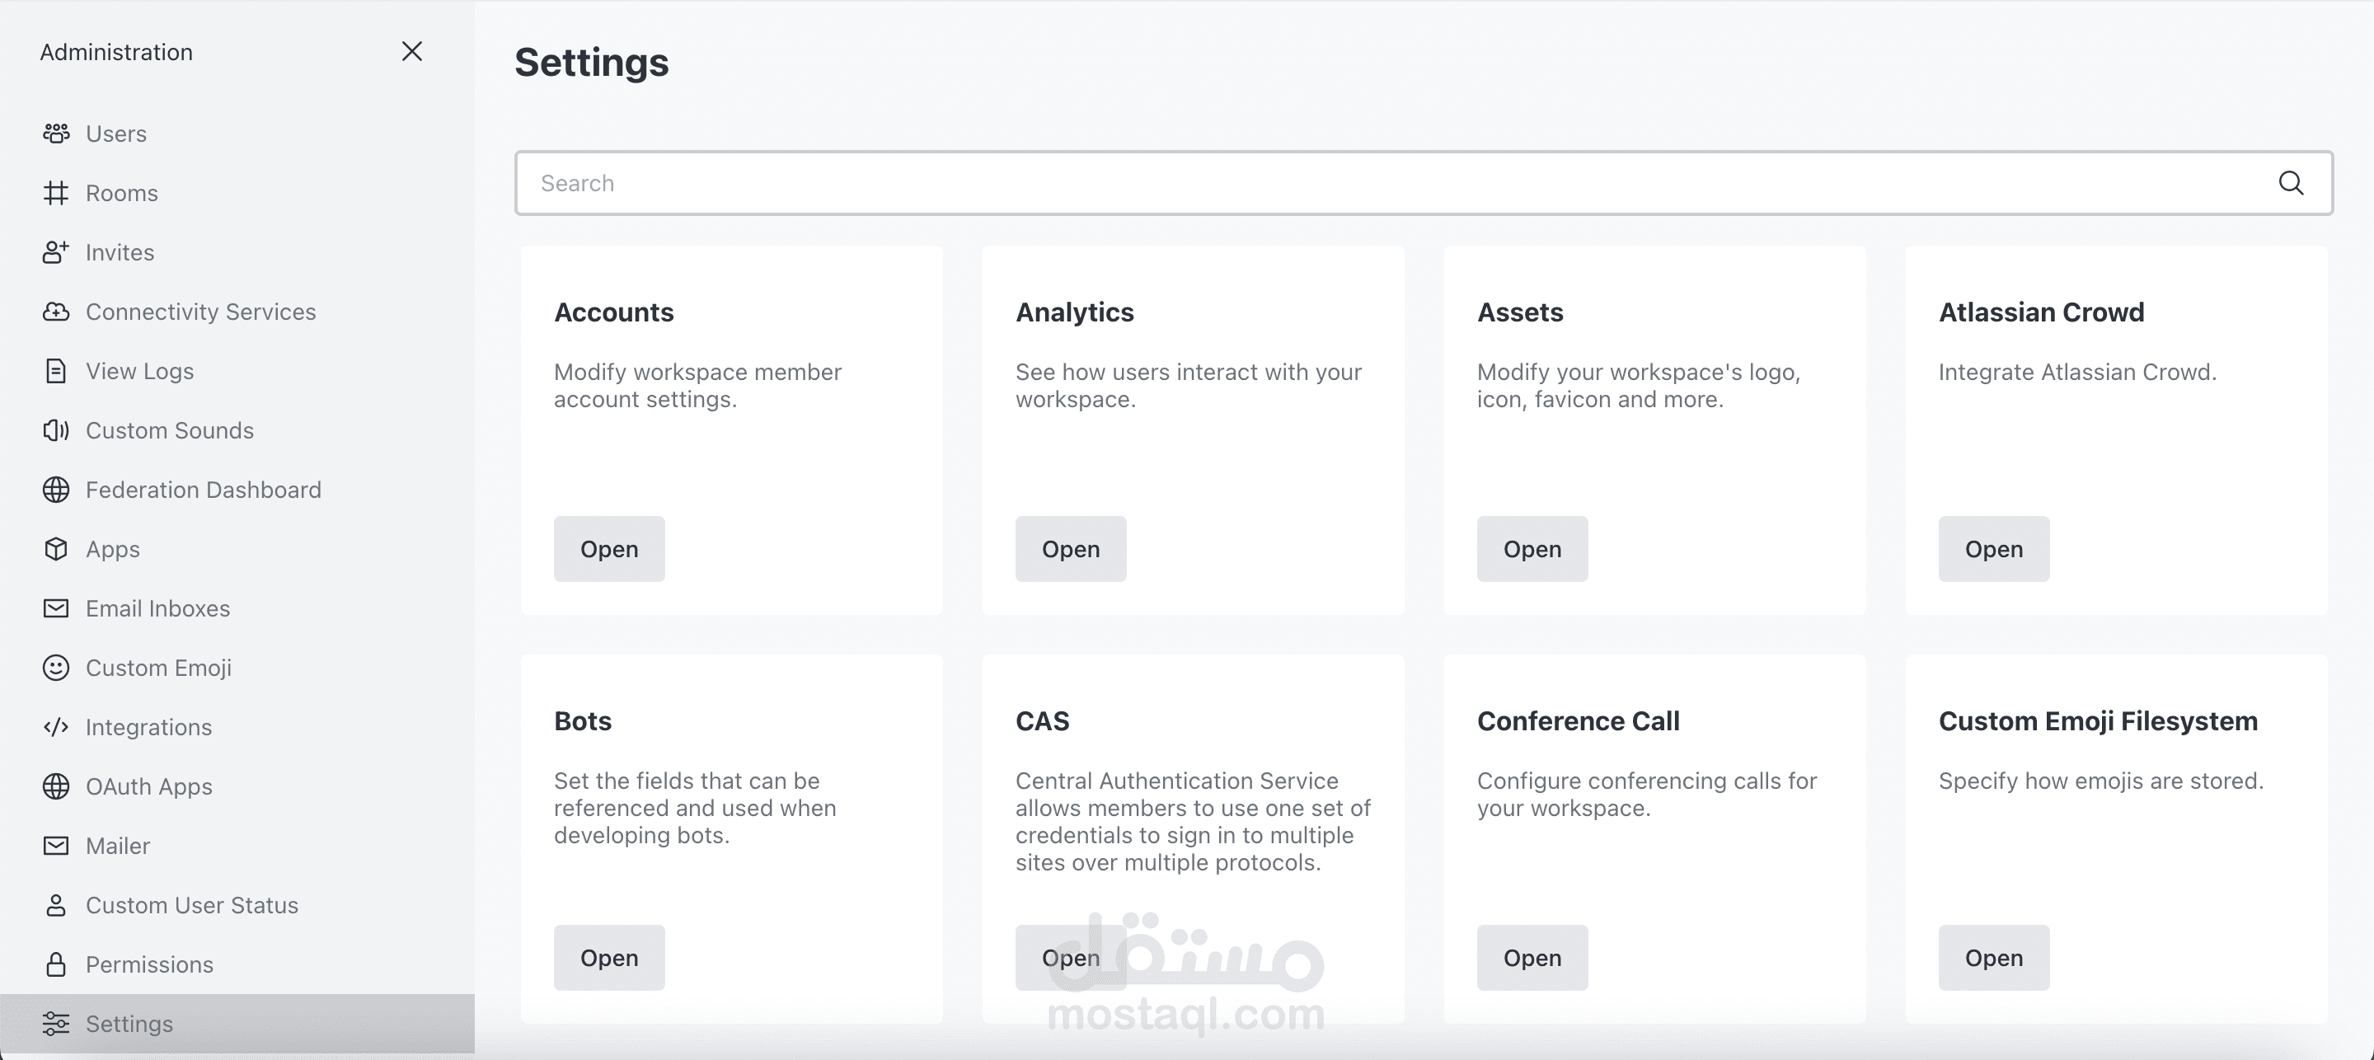Click the Invites person-plus icon
Viewport: 2374px width, 1060px height.
pyautogui.click(x=56, y=252)
